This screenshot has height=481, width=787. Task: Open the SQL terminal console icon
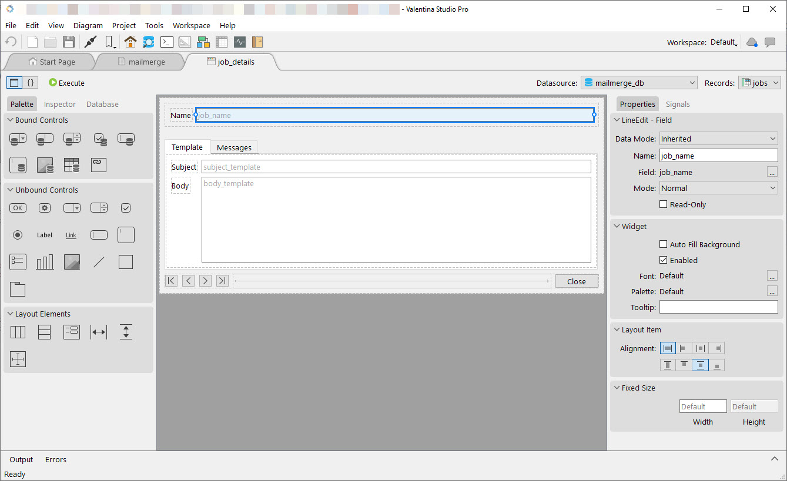coord(167,42)
